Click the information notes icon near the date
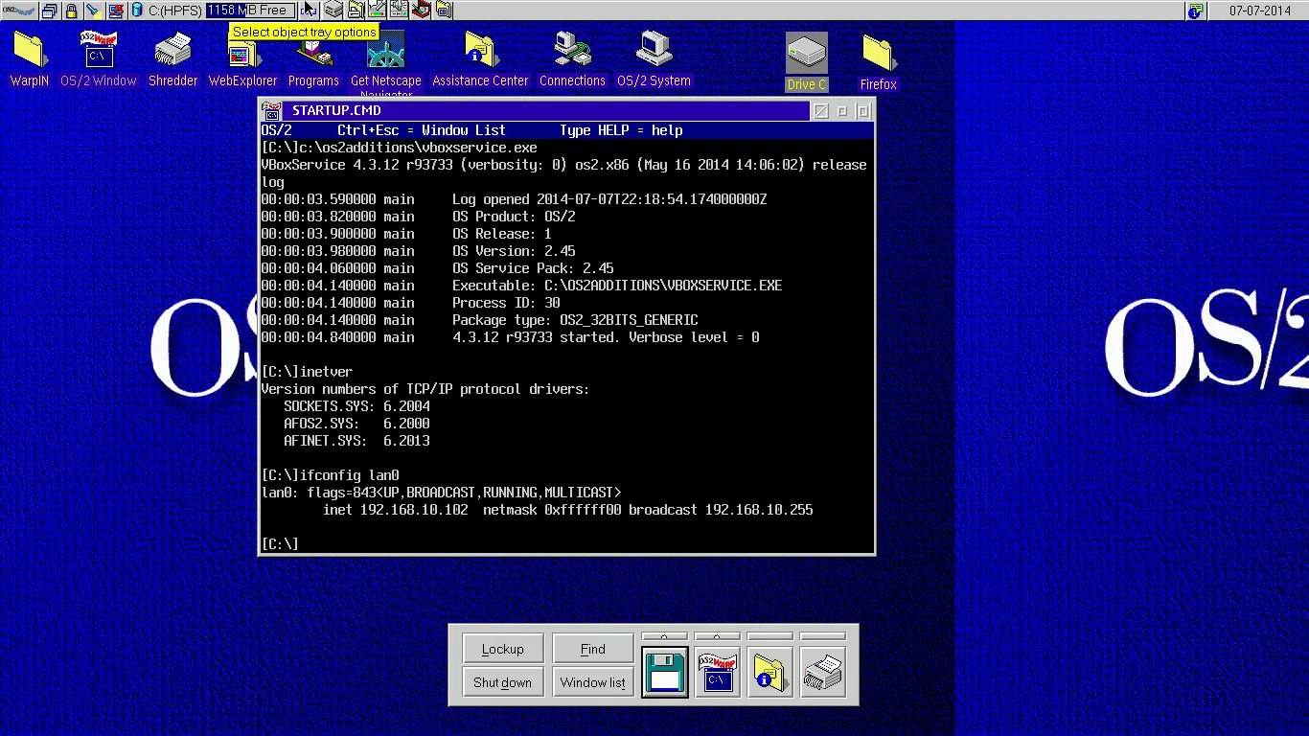This screenshot has width=1309, height=736. click(x=1195, y=11)
